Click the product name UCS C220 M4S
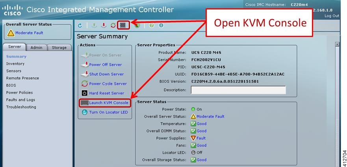The height and width of the screenshot is (167, 347). point(206,53)
